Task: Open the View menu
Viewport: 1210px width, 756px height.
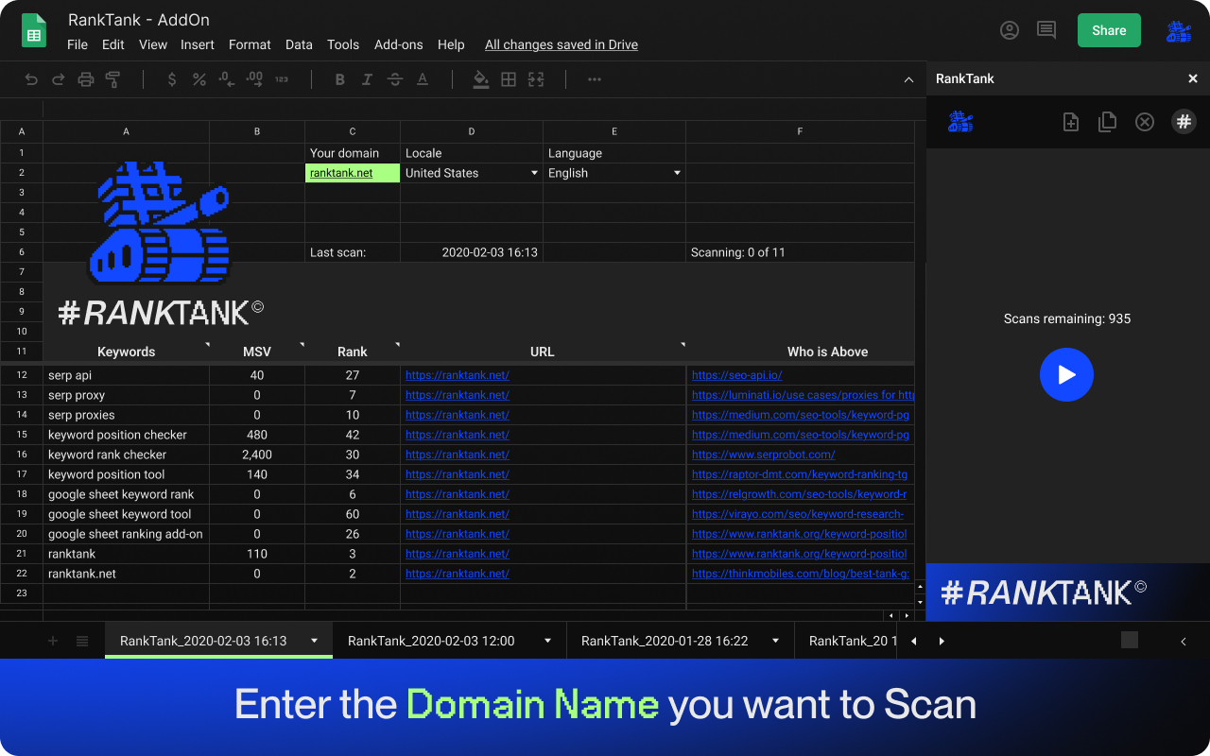Action: tap(153, 44)
